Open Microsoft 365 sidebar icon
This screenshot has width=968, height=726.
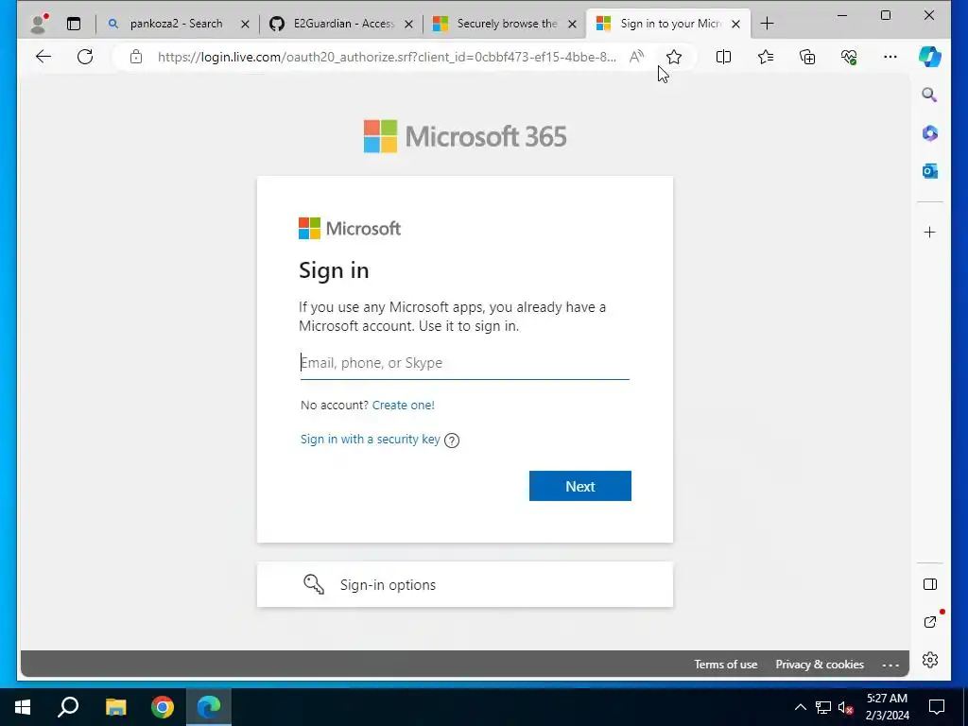930,132
